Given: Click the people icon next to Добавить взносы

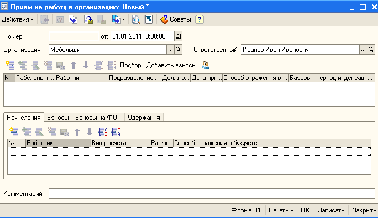Looking at the screenshot, I should click(206, 65).
